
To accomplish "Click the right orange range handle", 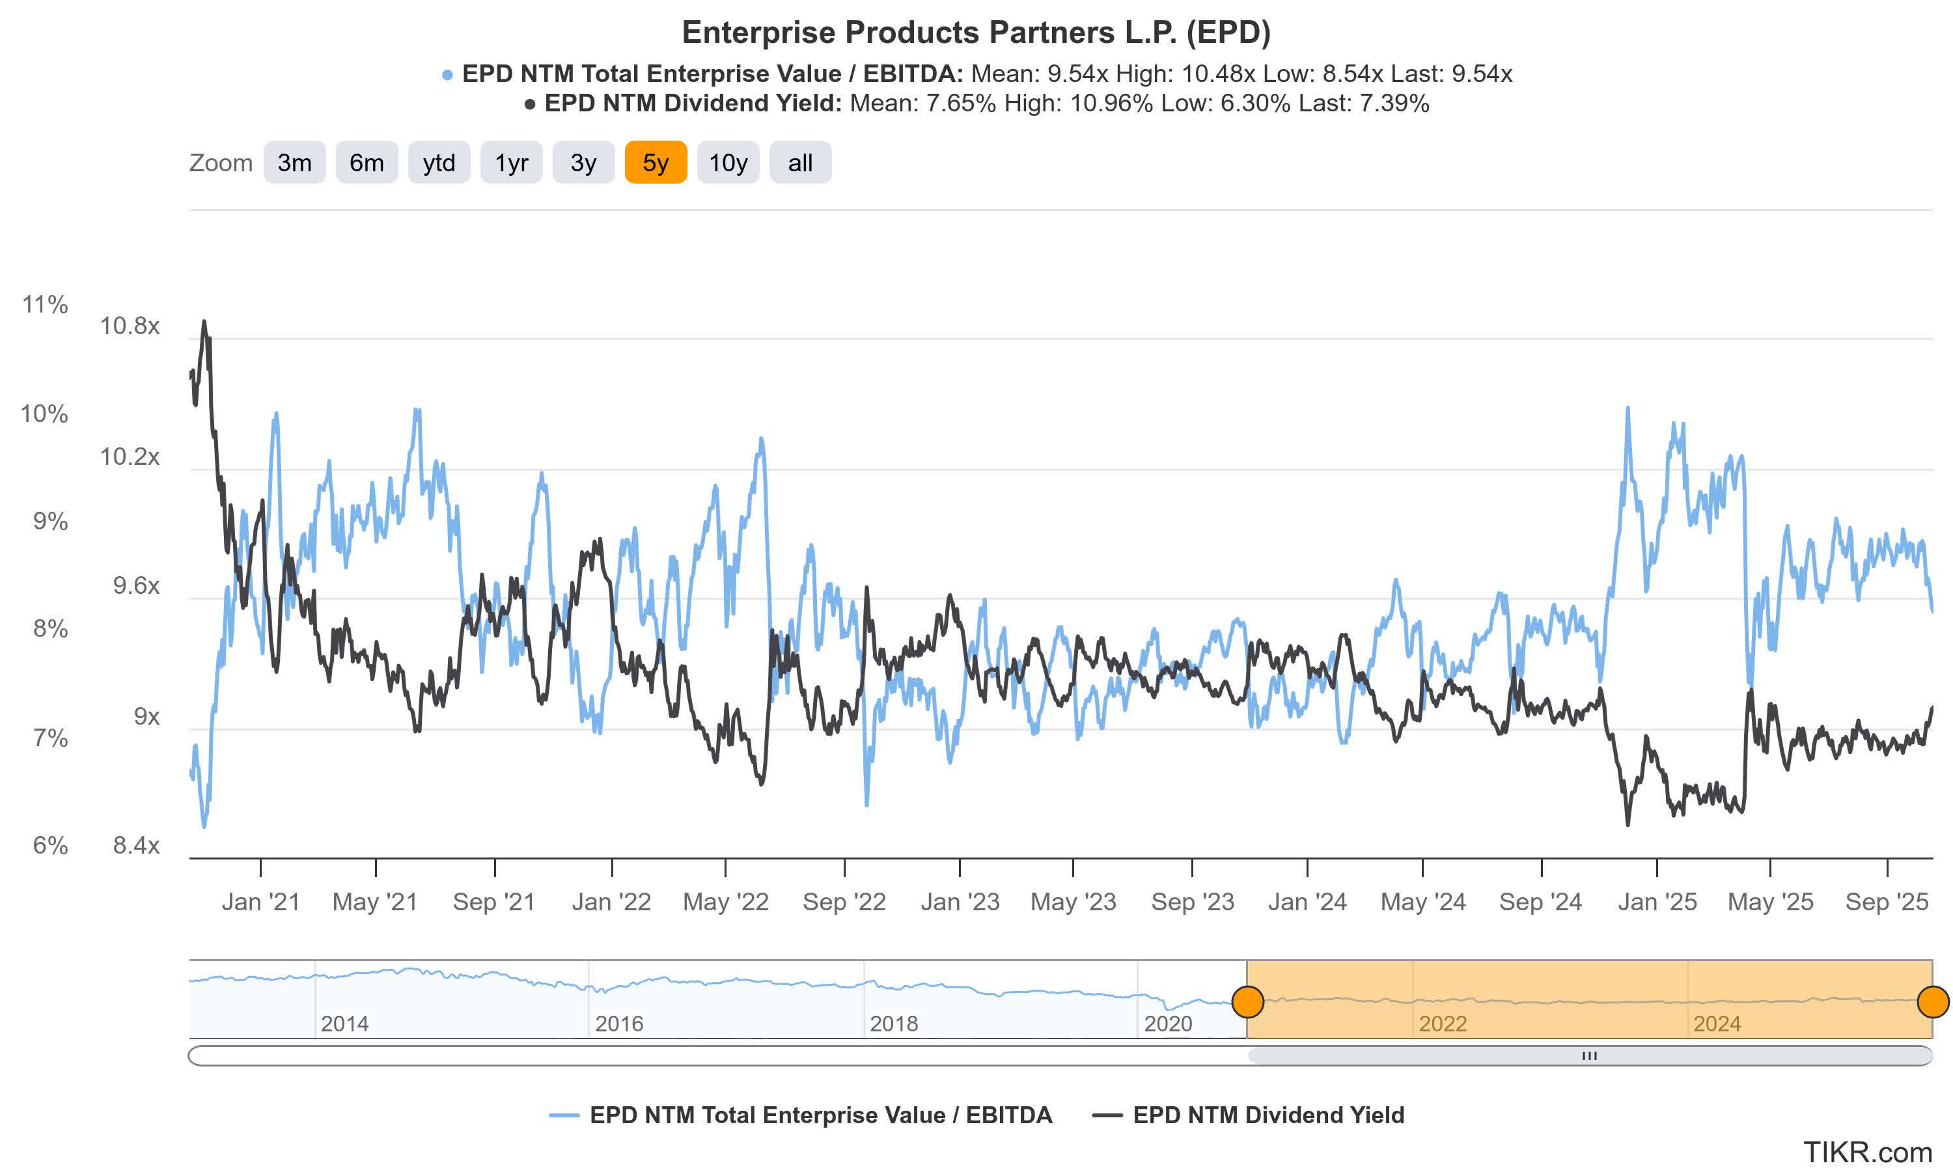I will (1934, 1002).
